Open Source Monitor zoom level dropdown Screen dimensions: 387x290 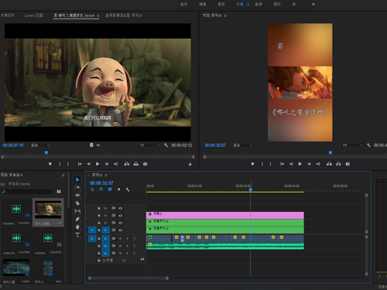[x=40, y=145]
